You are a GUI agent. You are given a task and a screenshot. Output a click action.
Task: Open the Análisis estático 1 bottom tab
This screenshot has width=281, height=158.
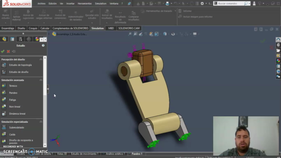coord(115,154)
